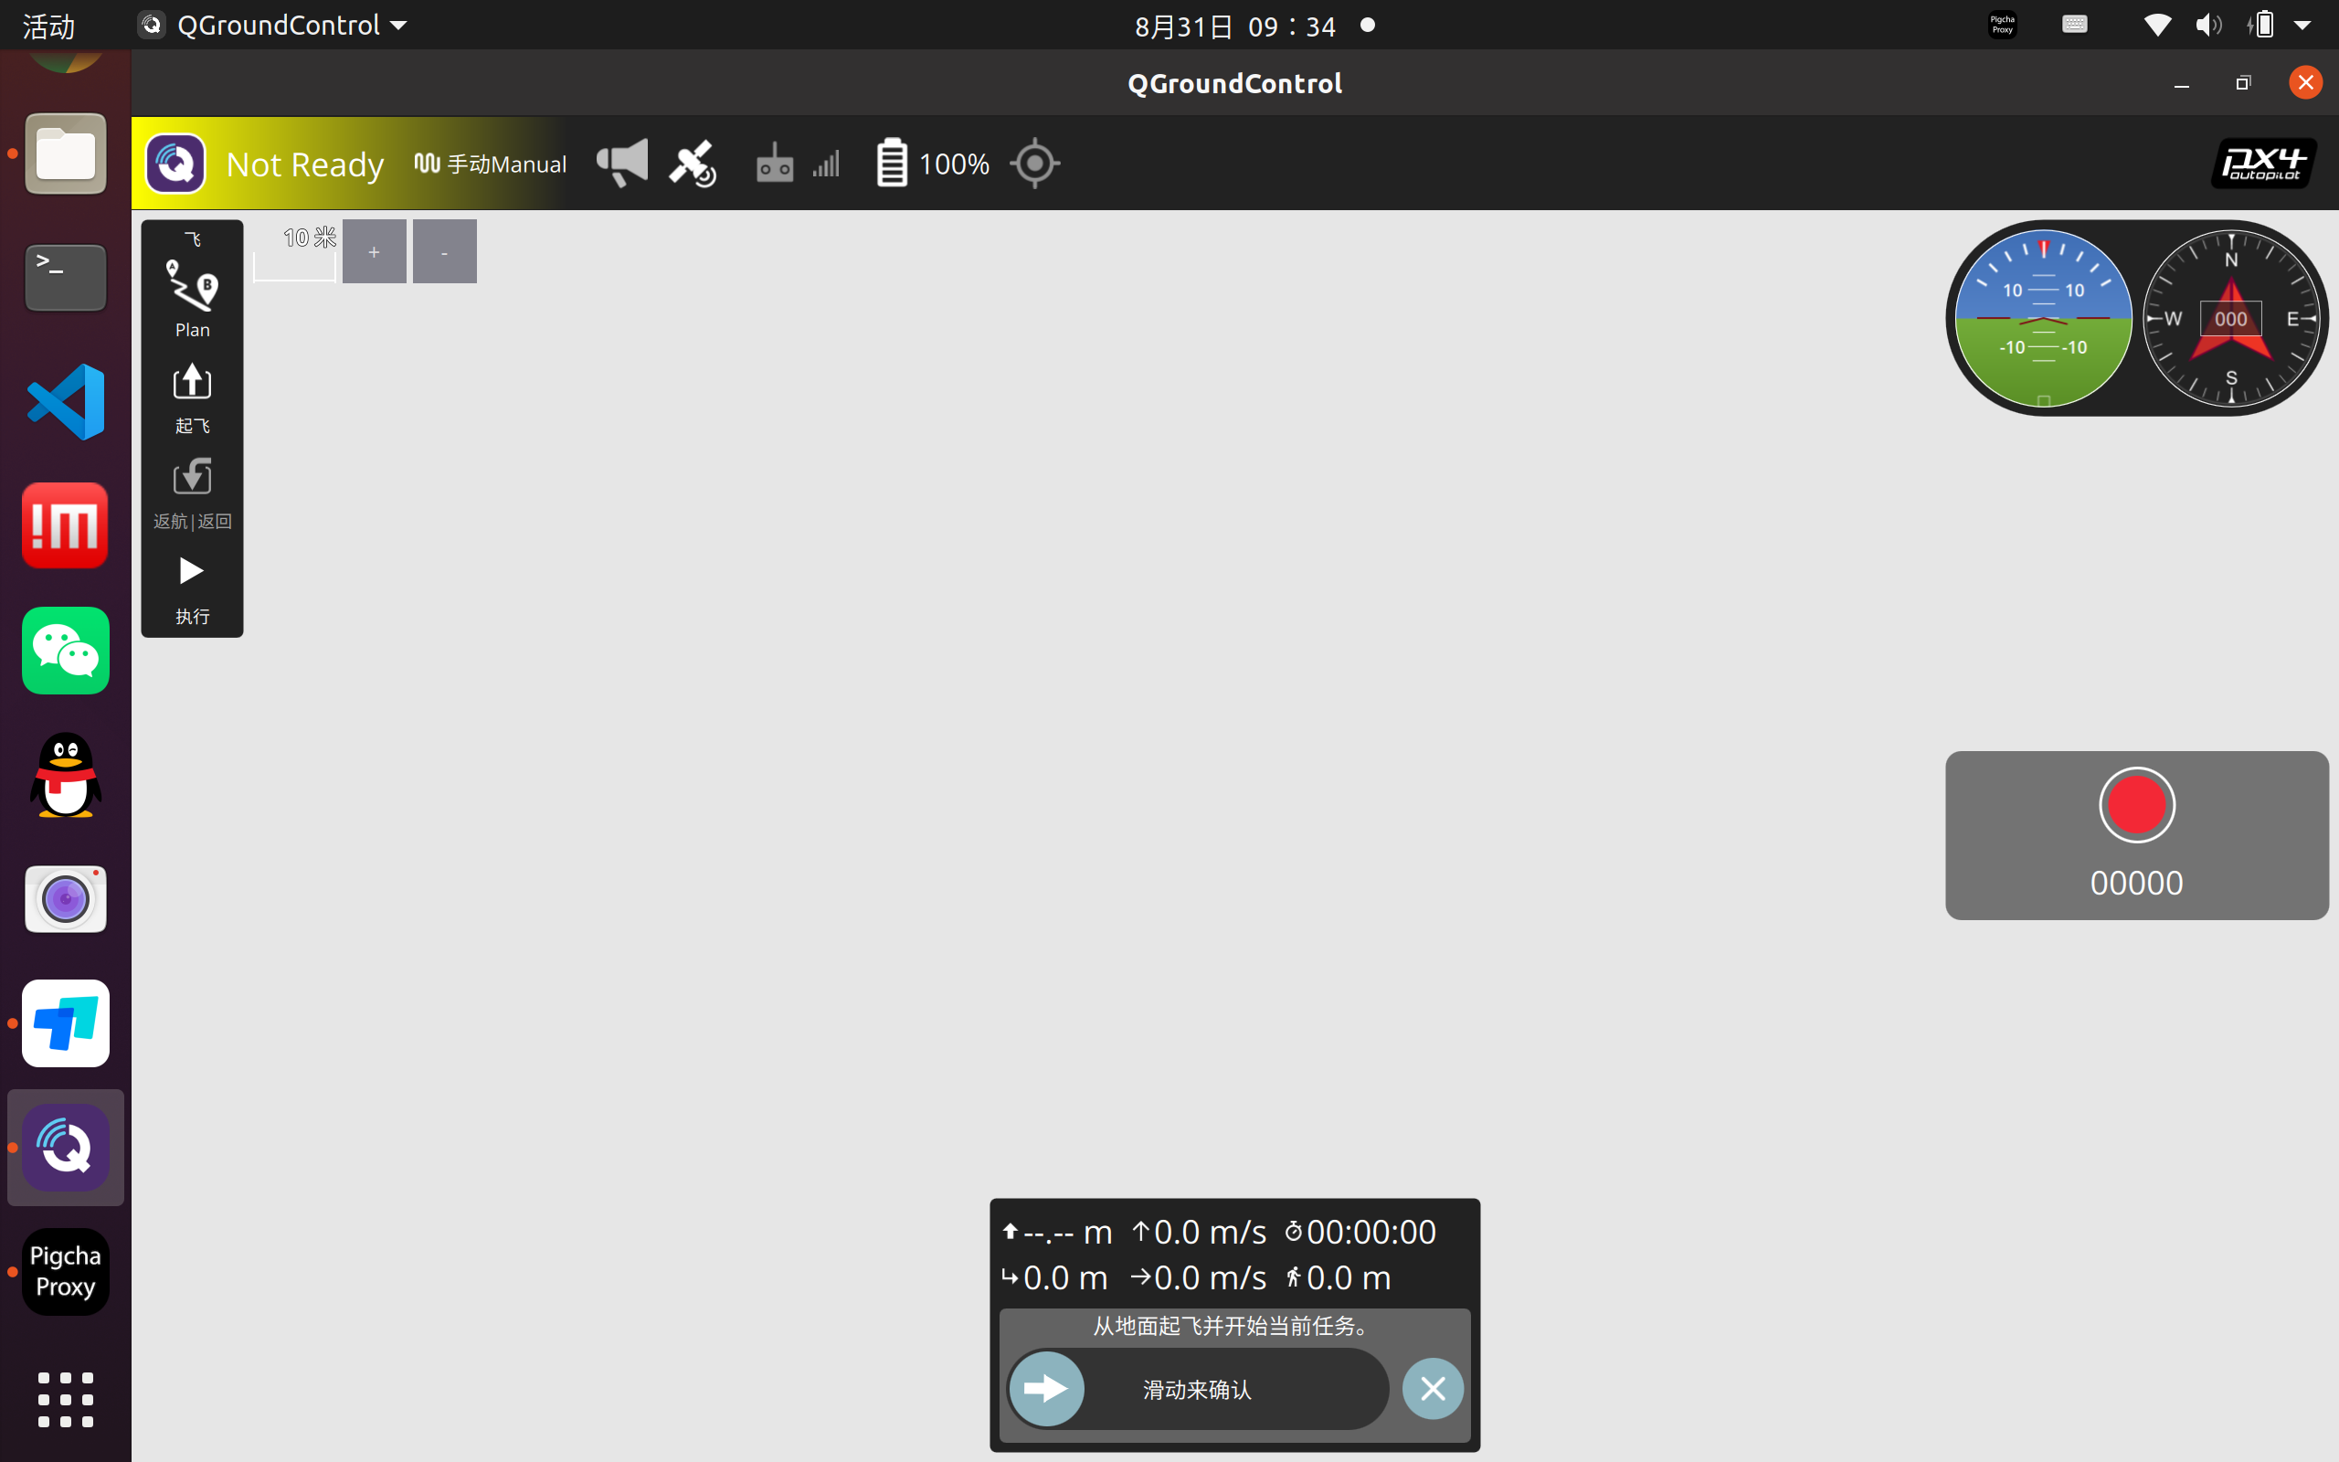Click the gimbal crosshair indicator icon
2339x1462 pixels.
pyautogui.click(x=1034, y=164)
